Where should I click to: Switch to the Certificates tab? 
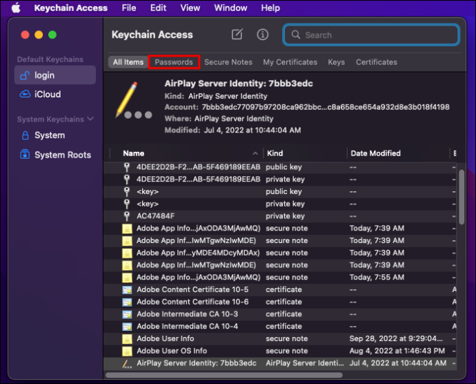(x=377, y=62)
